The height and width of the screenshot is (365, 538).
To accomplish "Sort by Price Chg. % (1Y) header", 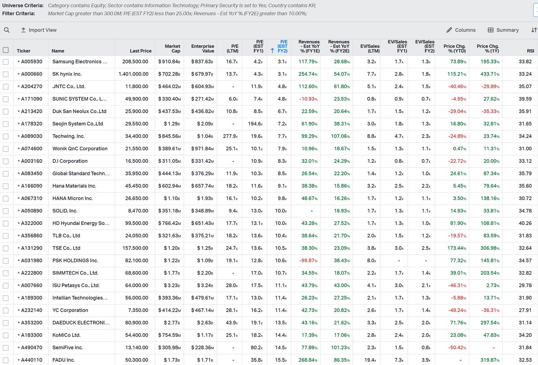I will (488, 48).
